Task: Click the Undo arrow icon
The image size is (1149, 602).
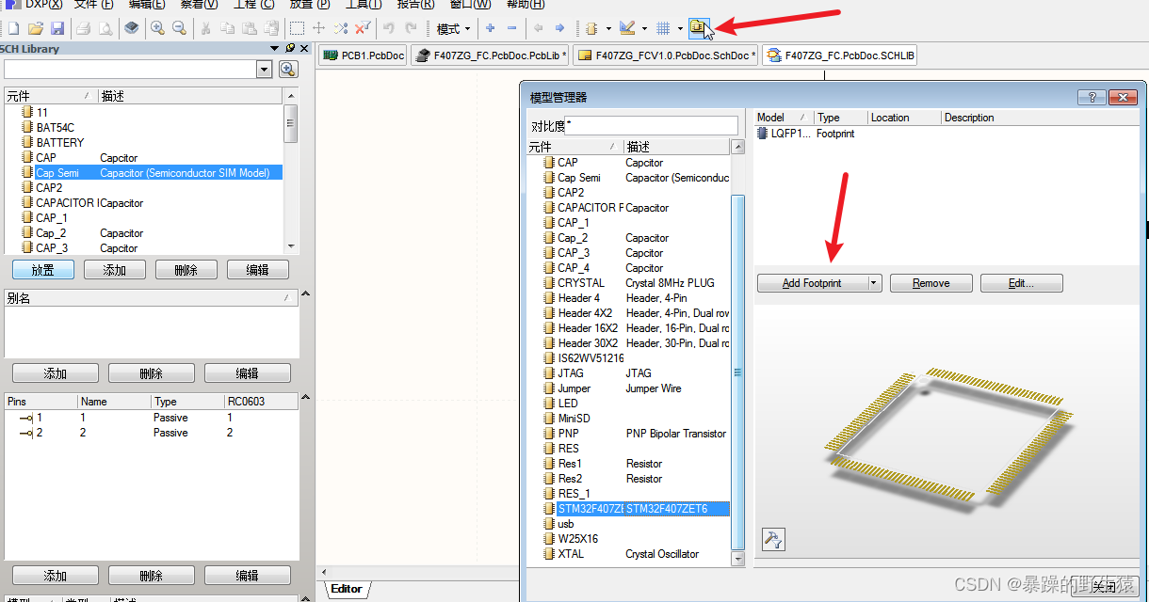Action: tap(388, 28)
